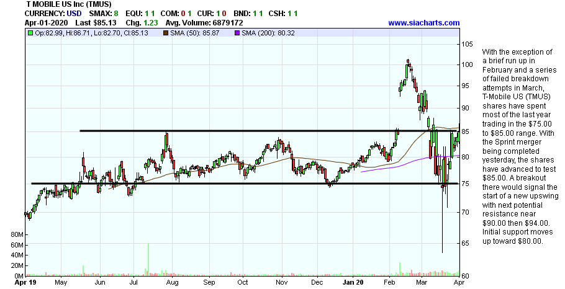The image size is (565, 289).
Task: Click the Feb label on the date axis
Action: click(x=390, y=282)
